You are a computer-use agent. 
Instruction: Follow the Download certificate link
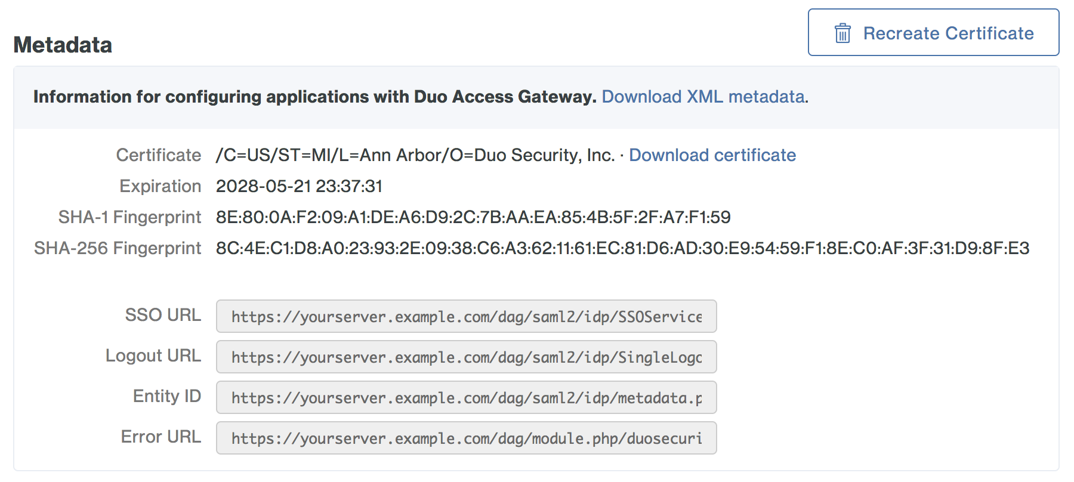[712, 155]
